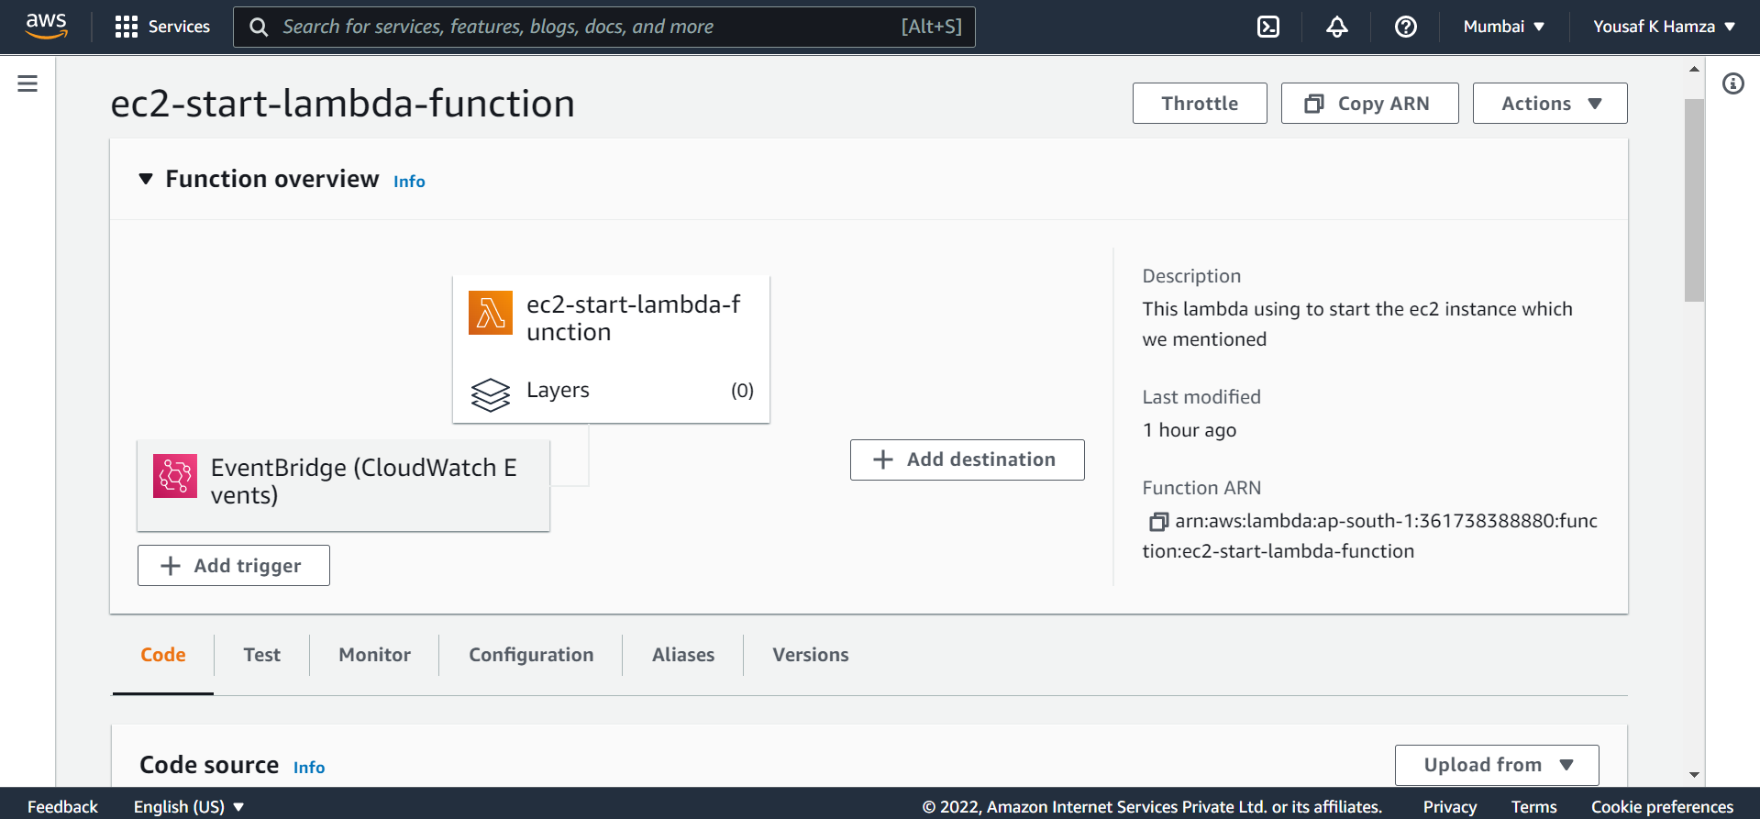Screen dimensions: 1760x819
Task: Click the search magnifier icon
Action: coord(259,28)
